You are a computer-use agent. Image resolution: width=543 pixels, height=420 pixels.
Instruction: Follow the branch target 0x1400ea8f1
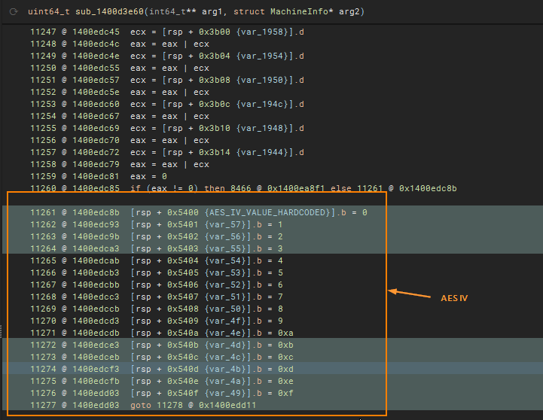pyautogui.click(x=283, y=188)
